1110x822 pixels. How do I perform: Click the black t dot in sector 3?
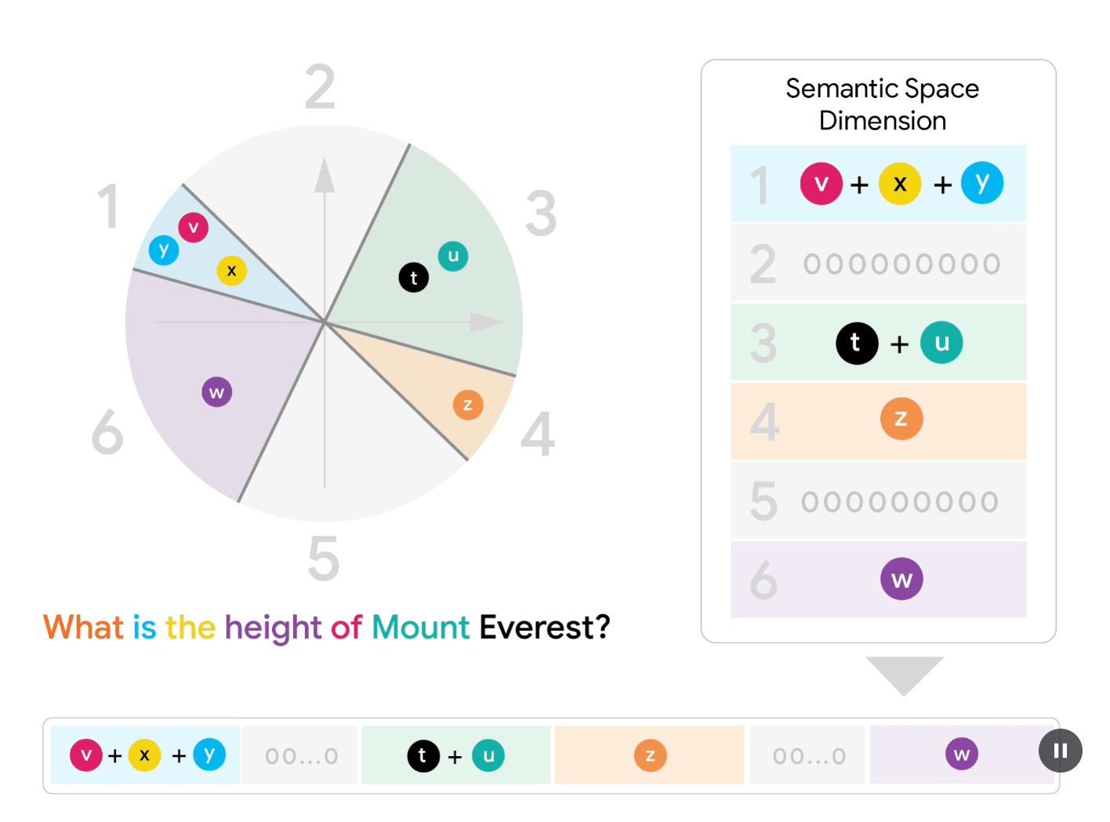pyautogui.click(x=414, y=277)
